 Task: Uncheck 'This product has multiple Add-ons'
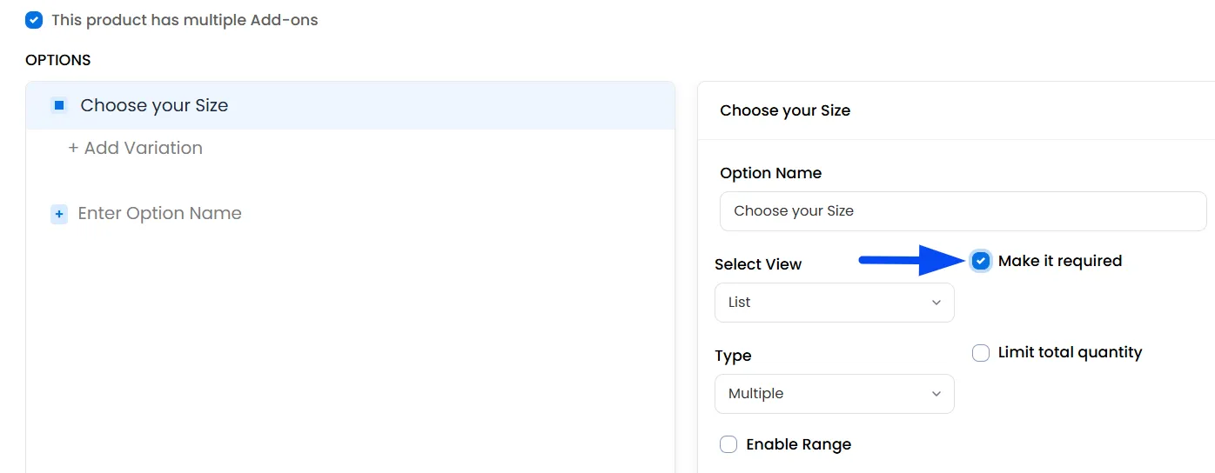click(x=34, y=19)
